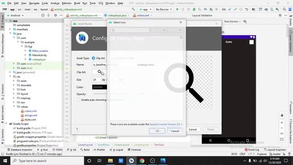Image resolution: width=293 pixels, height=165 pixels.
Task: Open the VCS menu
Action: coord(101,3)
